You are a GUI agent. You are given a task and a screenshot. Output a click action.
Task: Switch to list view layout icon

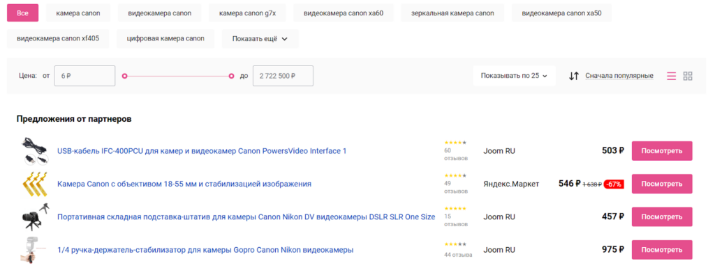[671, 76]
